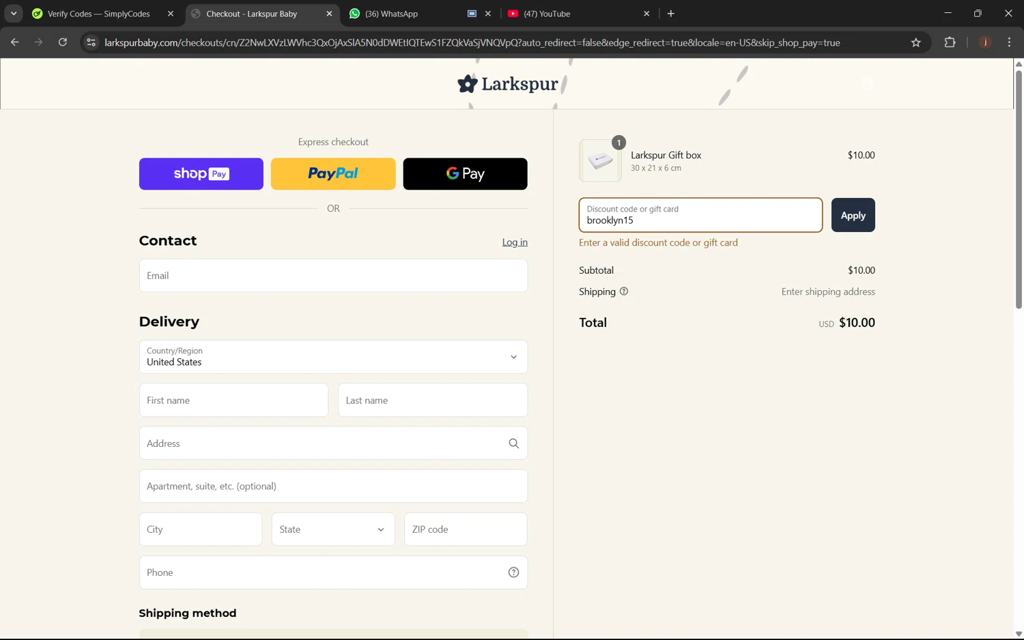The image size is (1024, 640).
Task: Switch to the WhatsApp tab
Action: [x=391, y=14]
